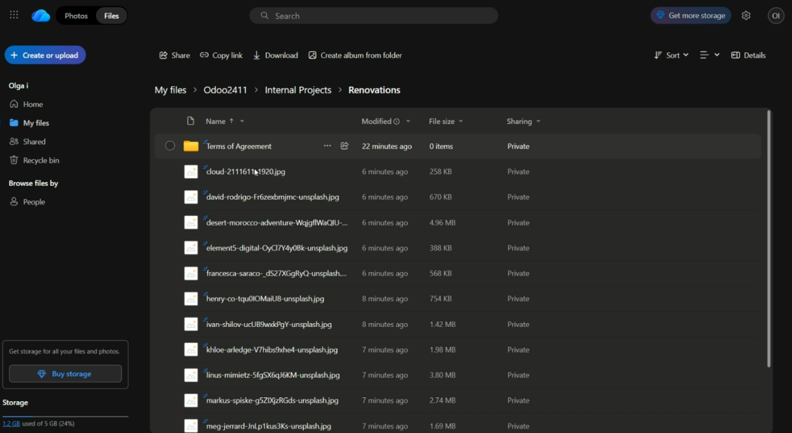792x433 pixels.
Task: Select the Terms of Agreement folder circle
Action: click(170, 146)
